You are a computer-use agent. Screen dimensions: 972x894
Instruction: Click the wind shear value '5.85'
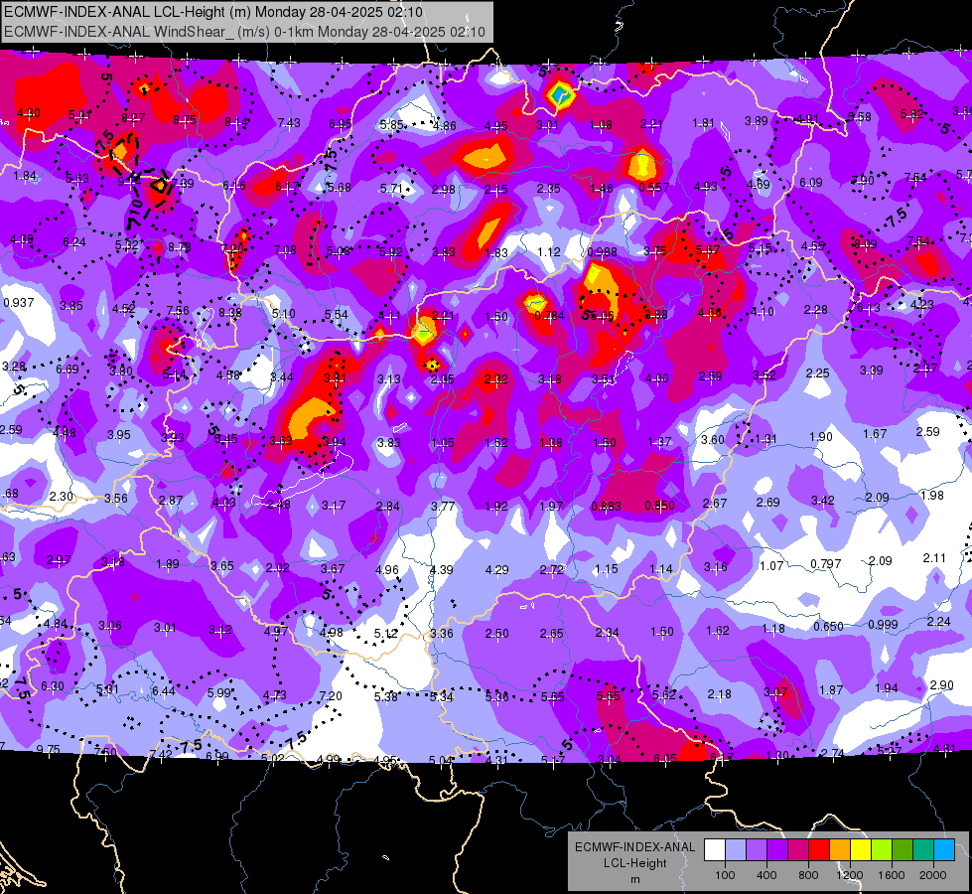tap(392, 125)
